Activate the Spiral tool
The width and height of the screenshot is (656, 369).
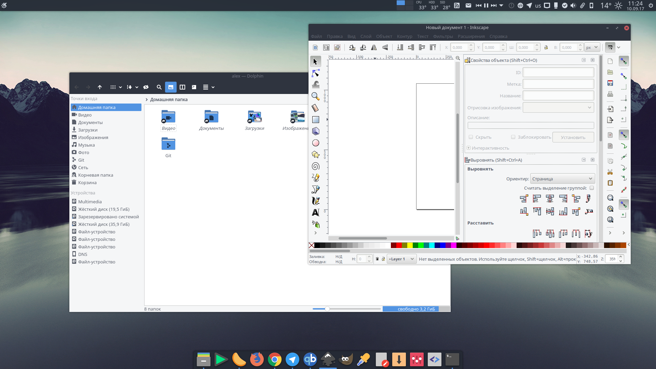(x=315, y=166)
